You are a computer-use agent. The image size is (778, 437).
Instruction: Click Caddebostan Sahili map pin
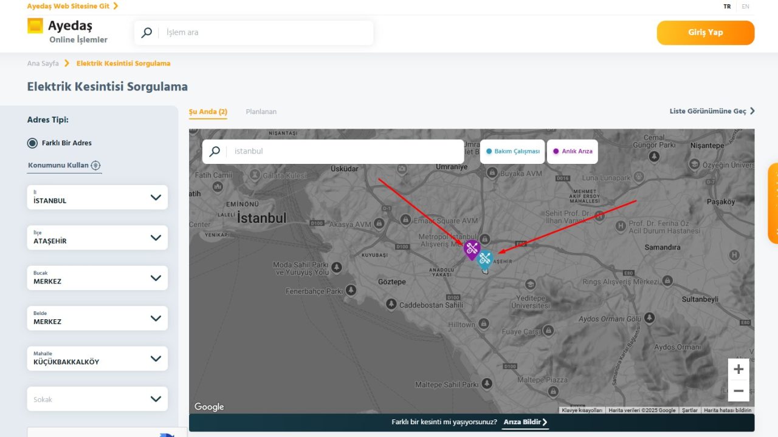(391, 303)
